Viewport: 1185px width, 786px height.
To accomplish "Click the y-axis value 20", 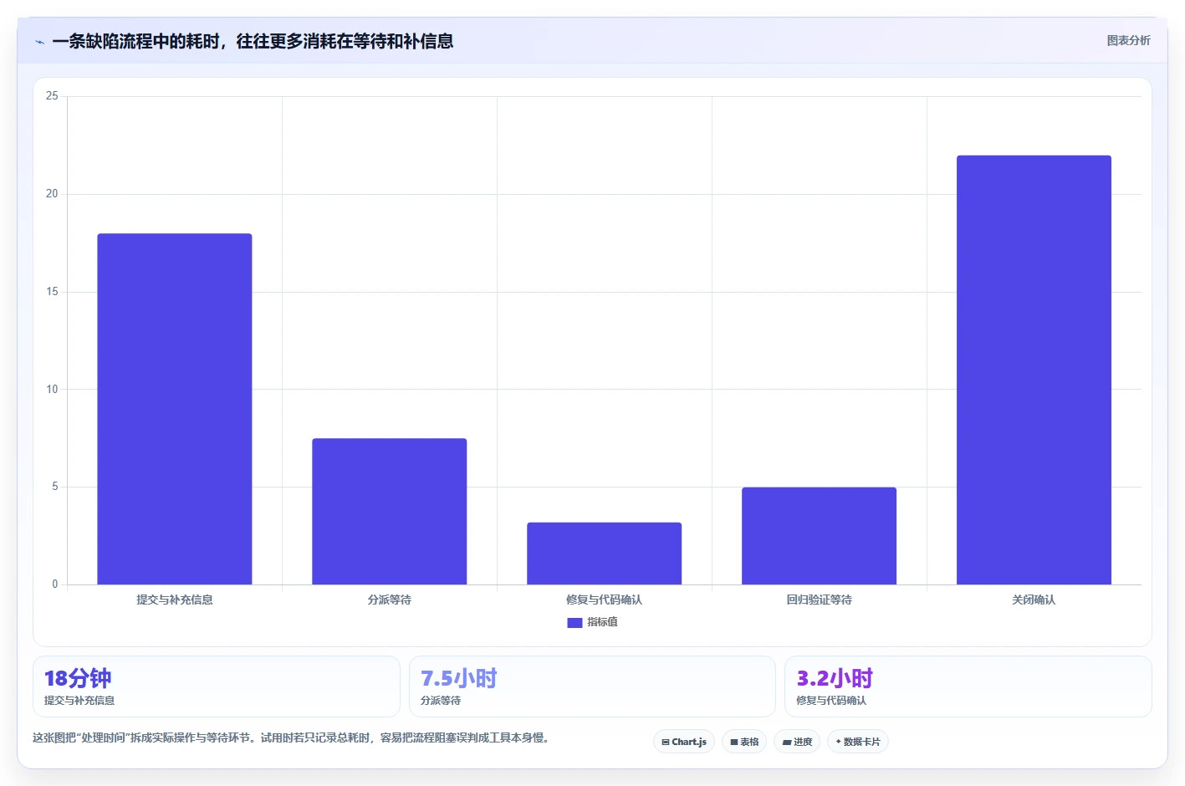I will [x=52, y=194].
